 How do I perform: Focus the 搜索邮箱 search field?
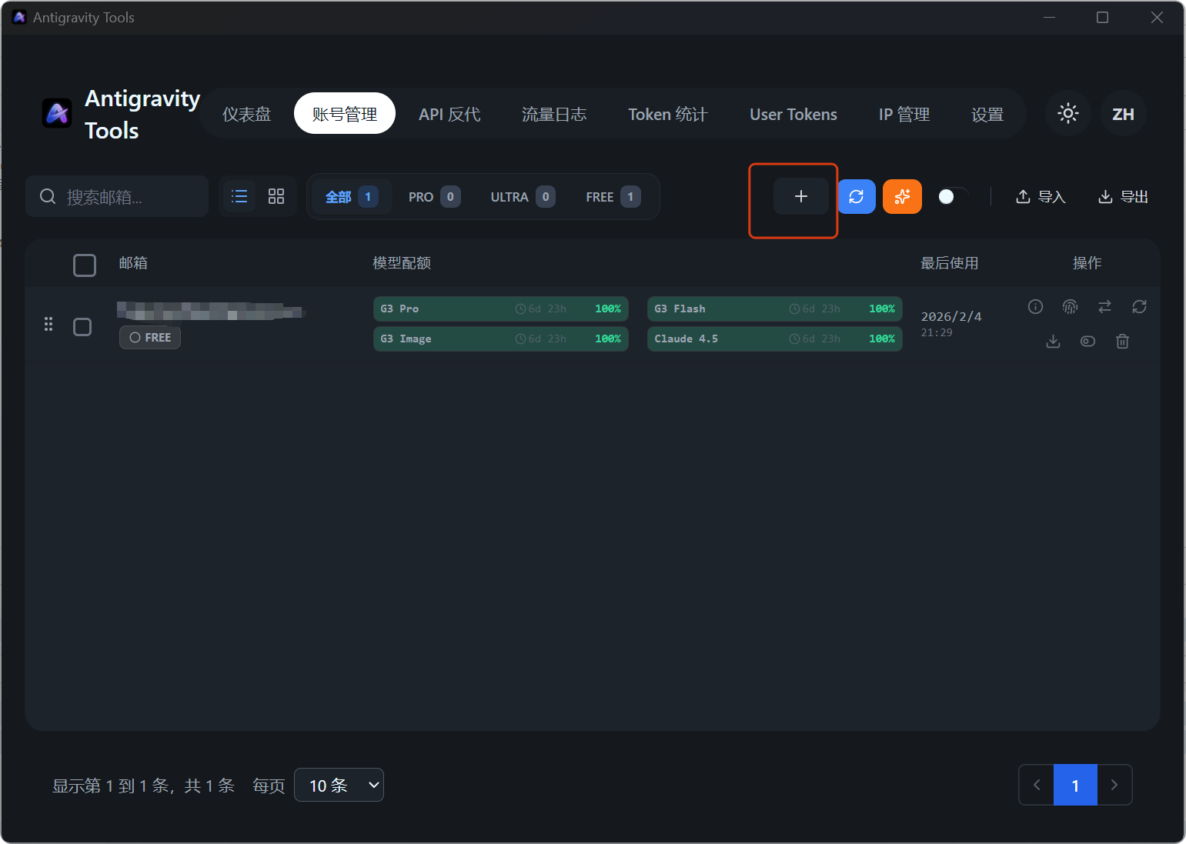pos(117,196)
